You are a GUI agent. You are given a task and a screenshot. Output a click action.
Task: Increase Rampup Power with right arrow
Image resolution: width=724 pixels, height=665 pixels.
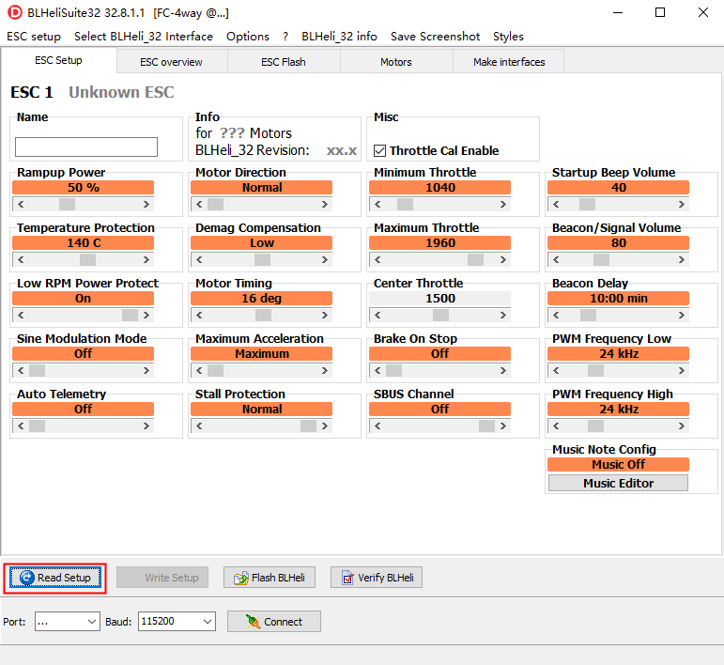point(146,204)
